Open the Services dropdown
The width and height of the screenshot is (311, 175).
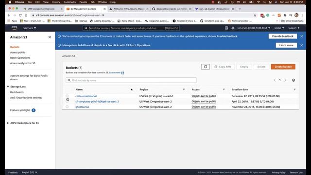(x=30, y=28)
